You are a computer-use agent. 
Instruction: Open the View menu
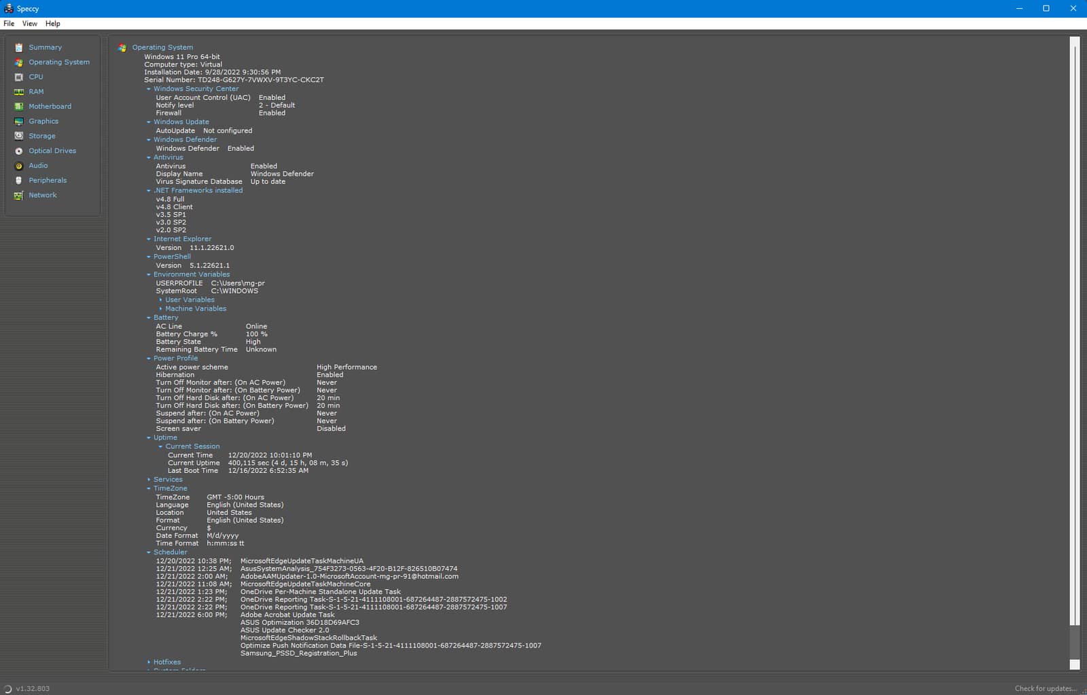(30, 24)
